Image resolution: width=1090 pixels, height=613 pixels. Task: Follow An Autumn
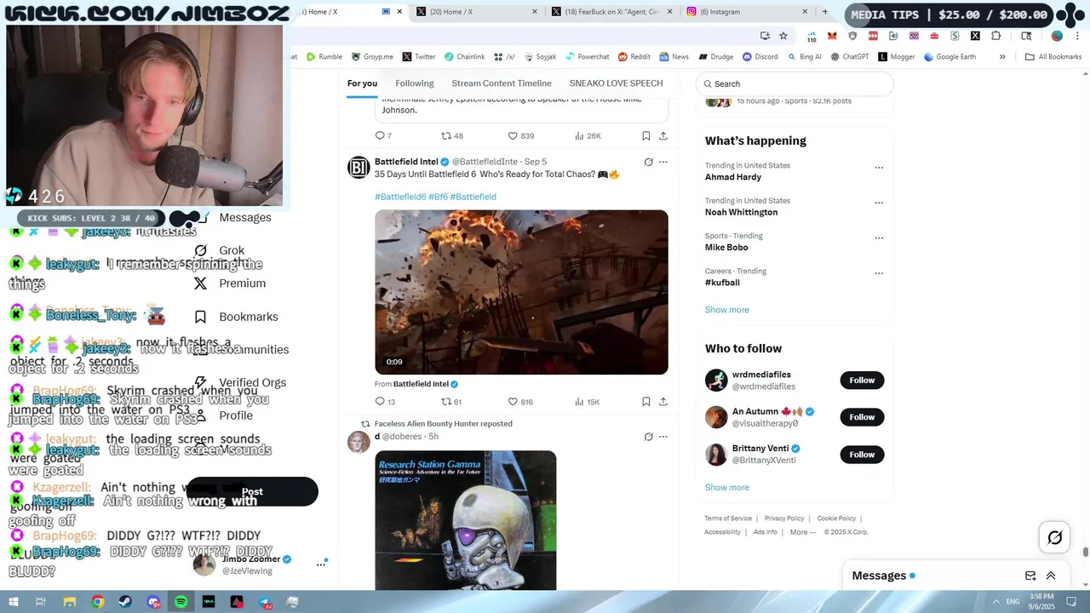862,417
